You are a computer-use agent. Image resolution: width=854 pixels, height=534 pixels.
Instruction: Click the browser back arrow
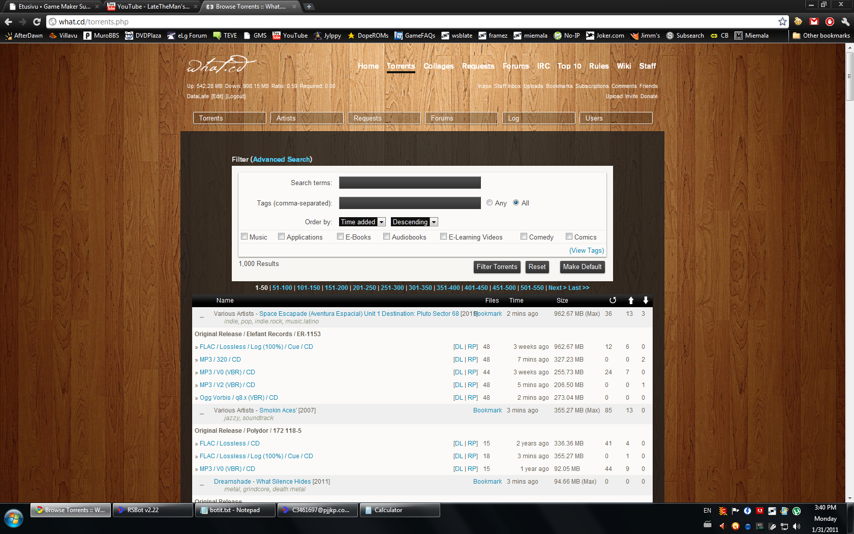[8, 22]
